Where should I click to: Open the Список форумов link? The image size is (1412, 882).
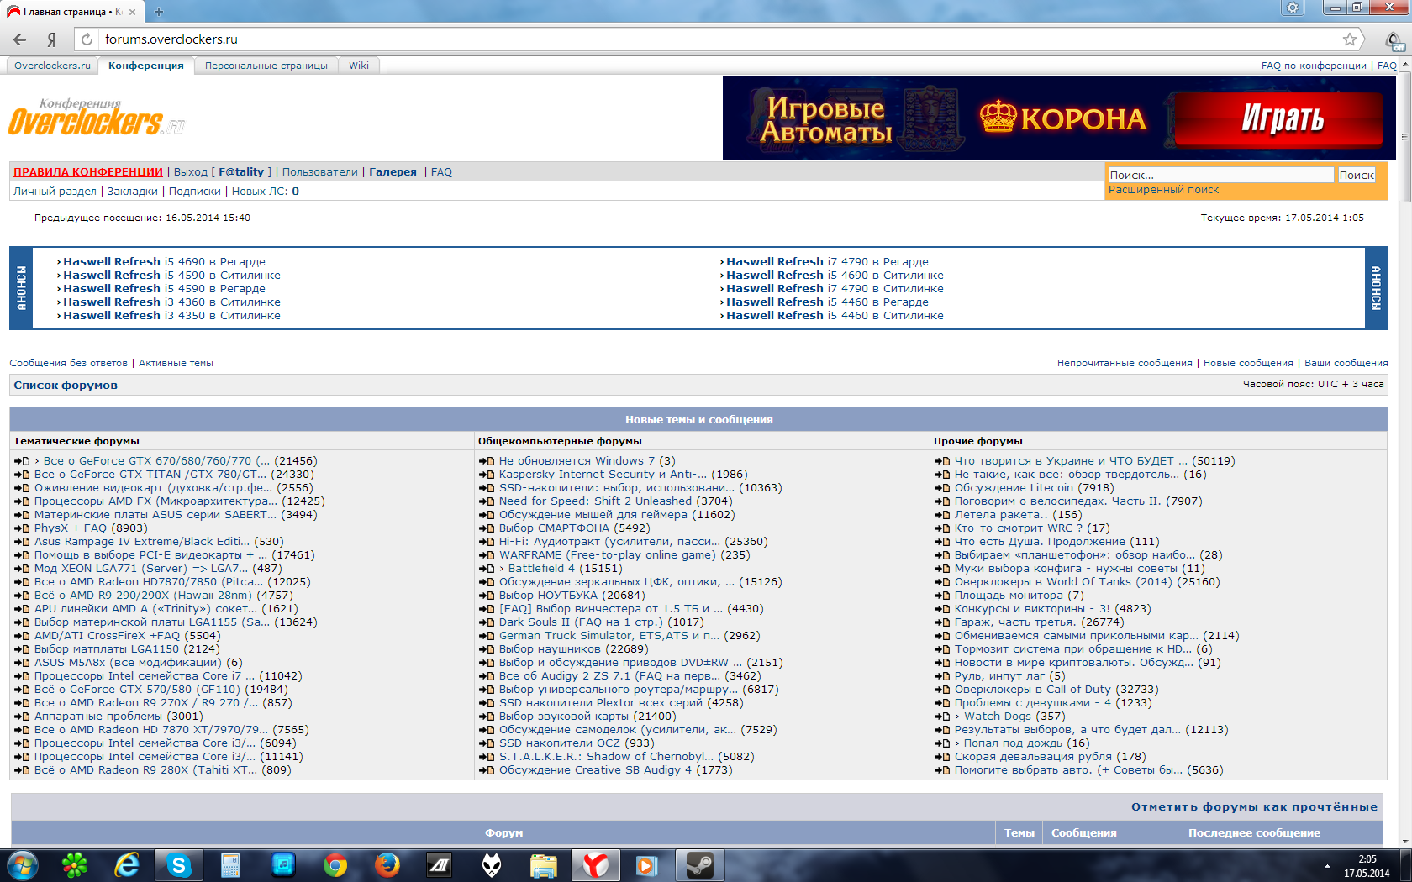[x=66, y=386]
